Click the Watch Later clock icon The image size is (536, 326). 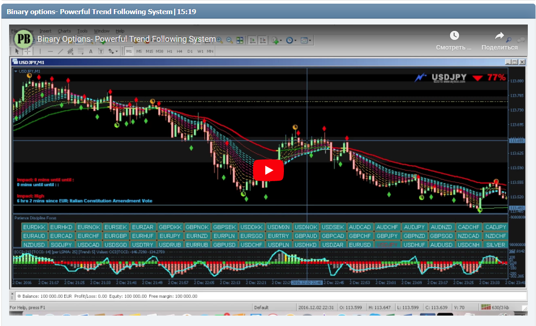[x=454, y=35]
